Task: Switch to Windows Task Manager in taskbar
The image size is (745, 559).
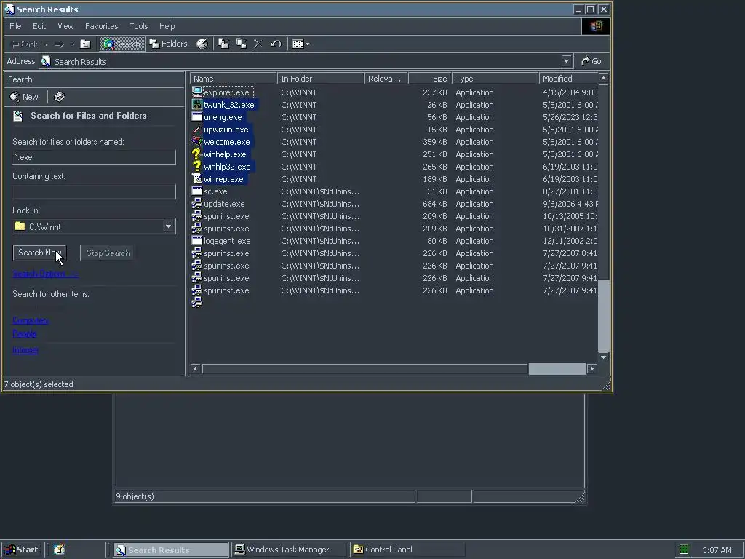Action: tap(288, 550)
